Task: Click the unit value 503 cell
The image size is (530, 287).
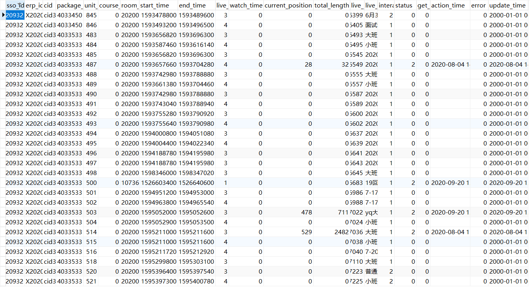Action: 90,212
